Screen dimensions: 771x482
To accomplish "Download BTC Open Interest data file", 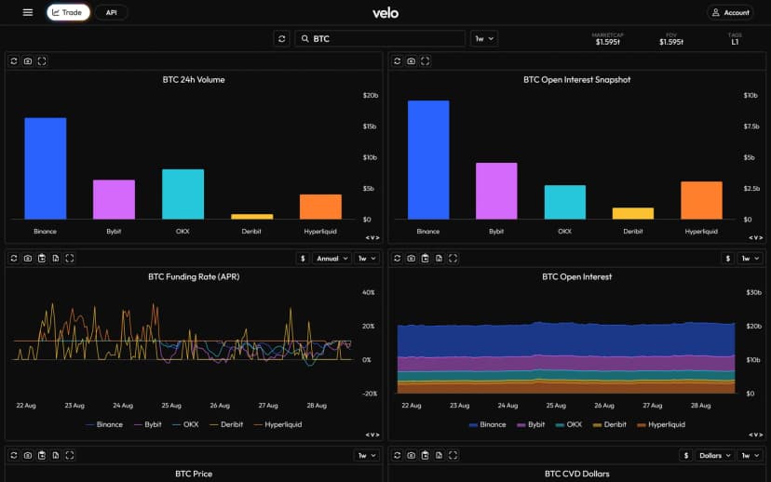I will [x=440, y=259].
